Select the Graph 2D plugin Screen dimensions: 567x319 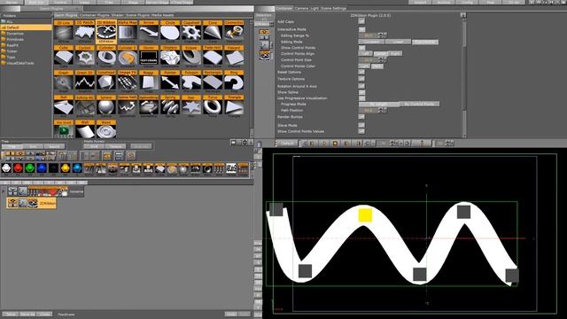[x=85, y=82]
